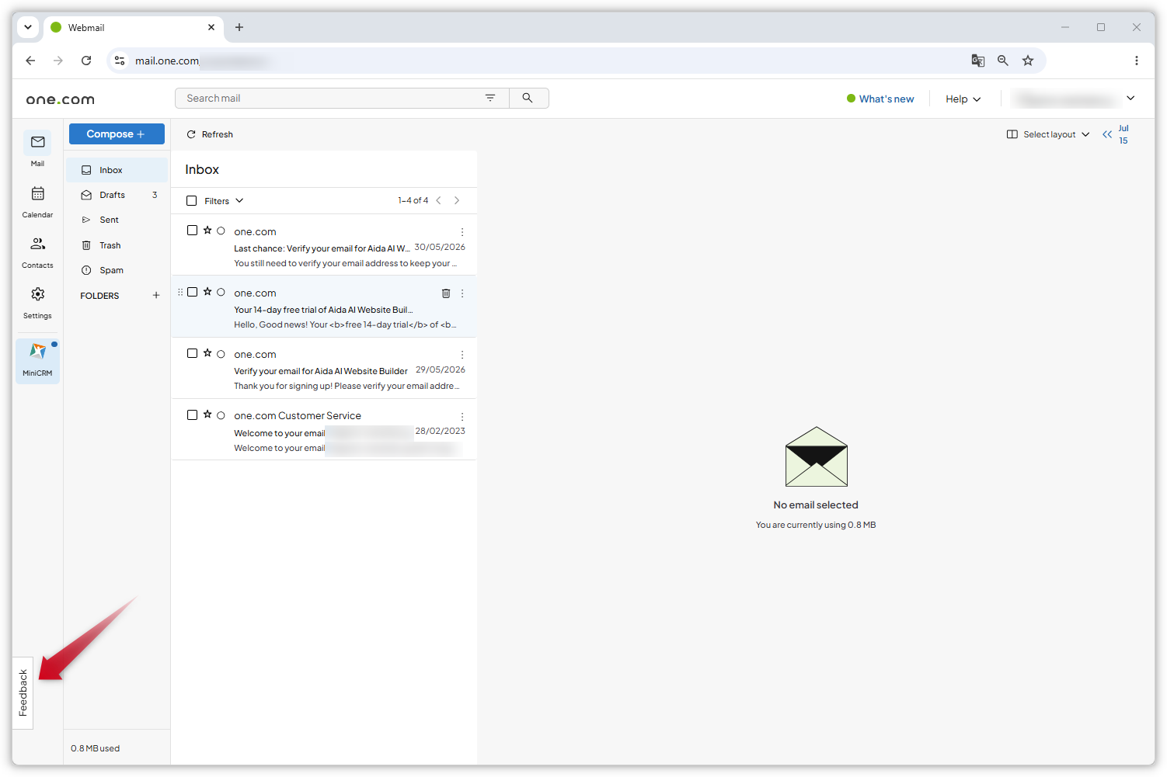Click the browser reload button
Screen dimensions: 1167x777
[x=86, y=61]
